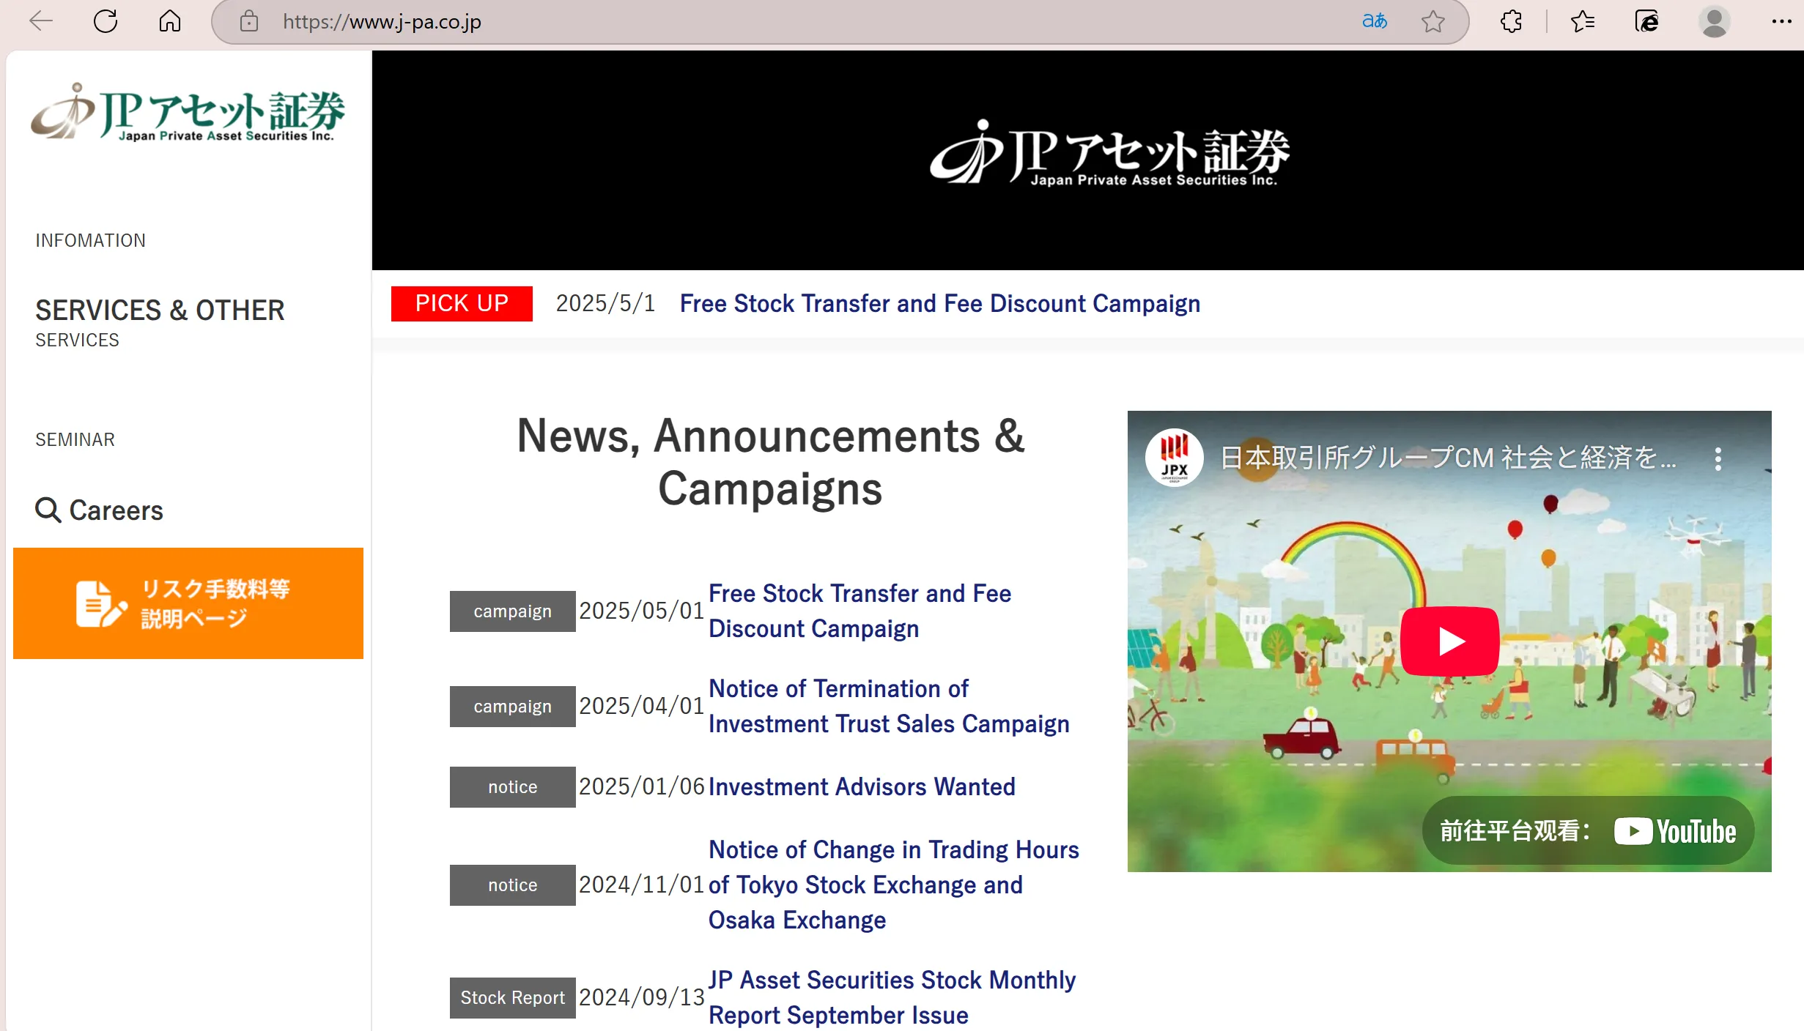Click the date 2024/09/13

[x=641, y=997]
